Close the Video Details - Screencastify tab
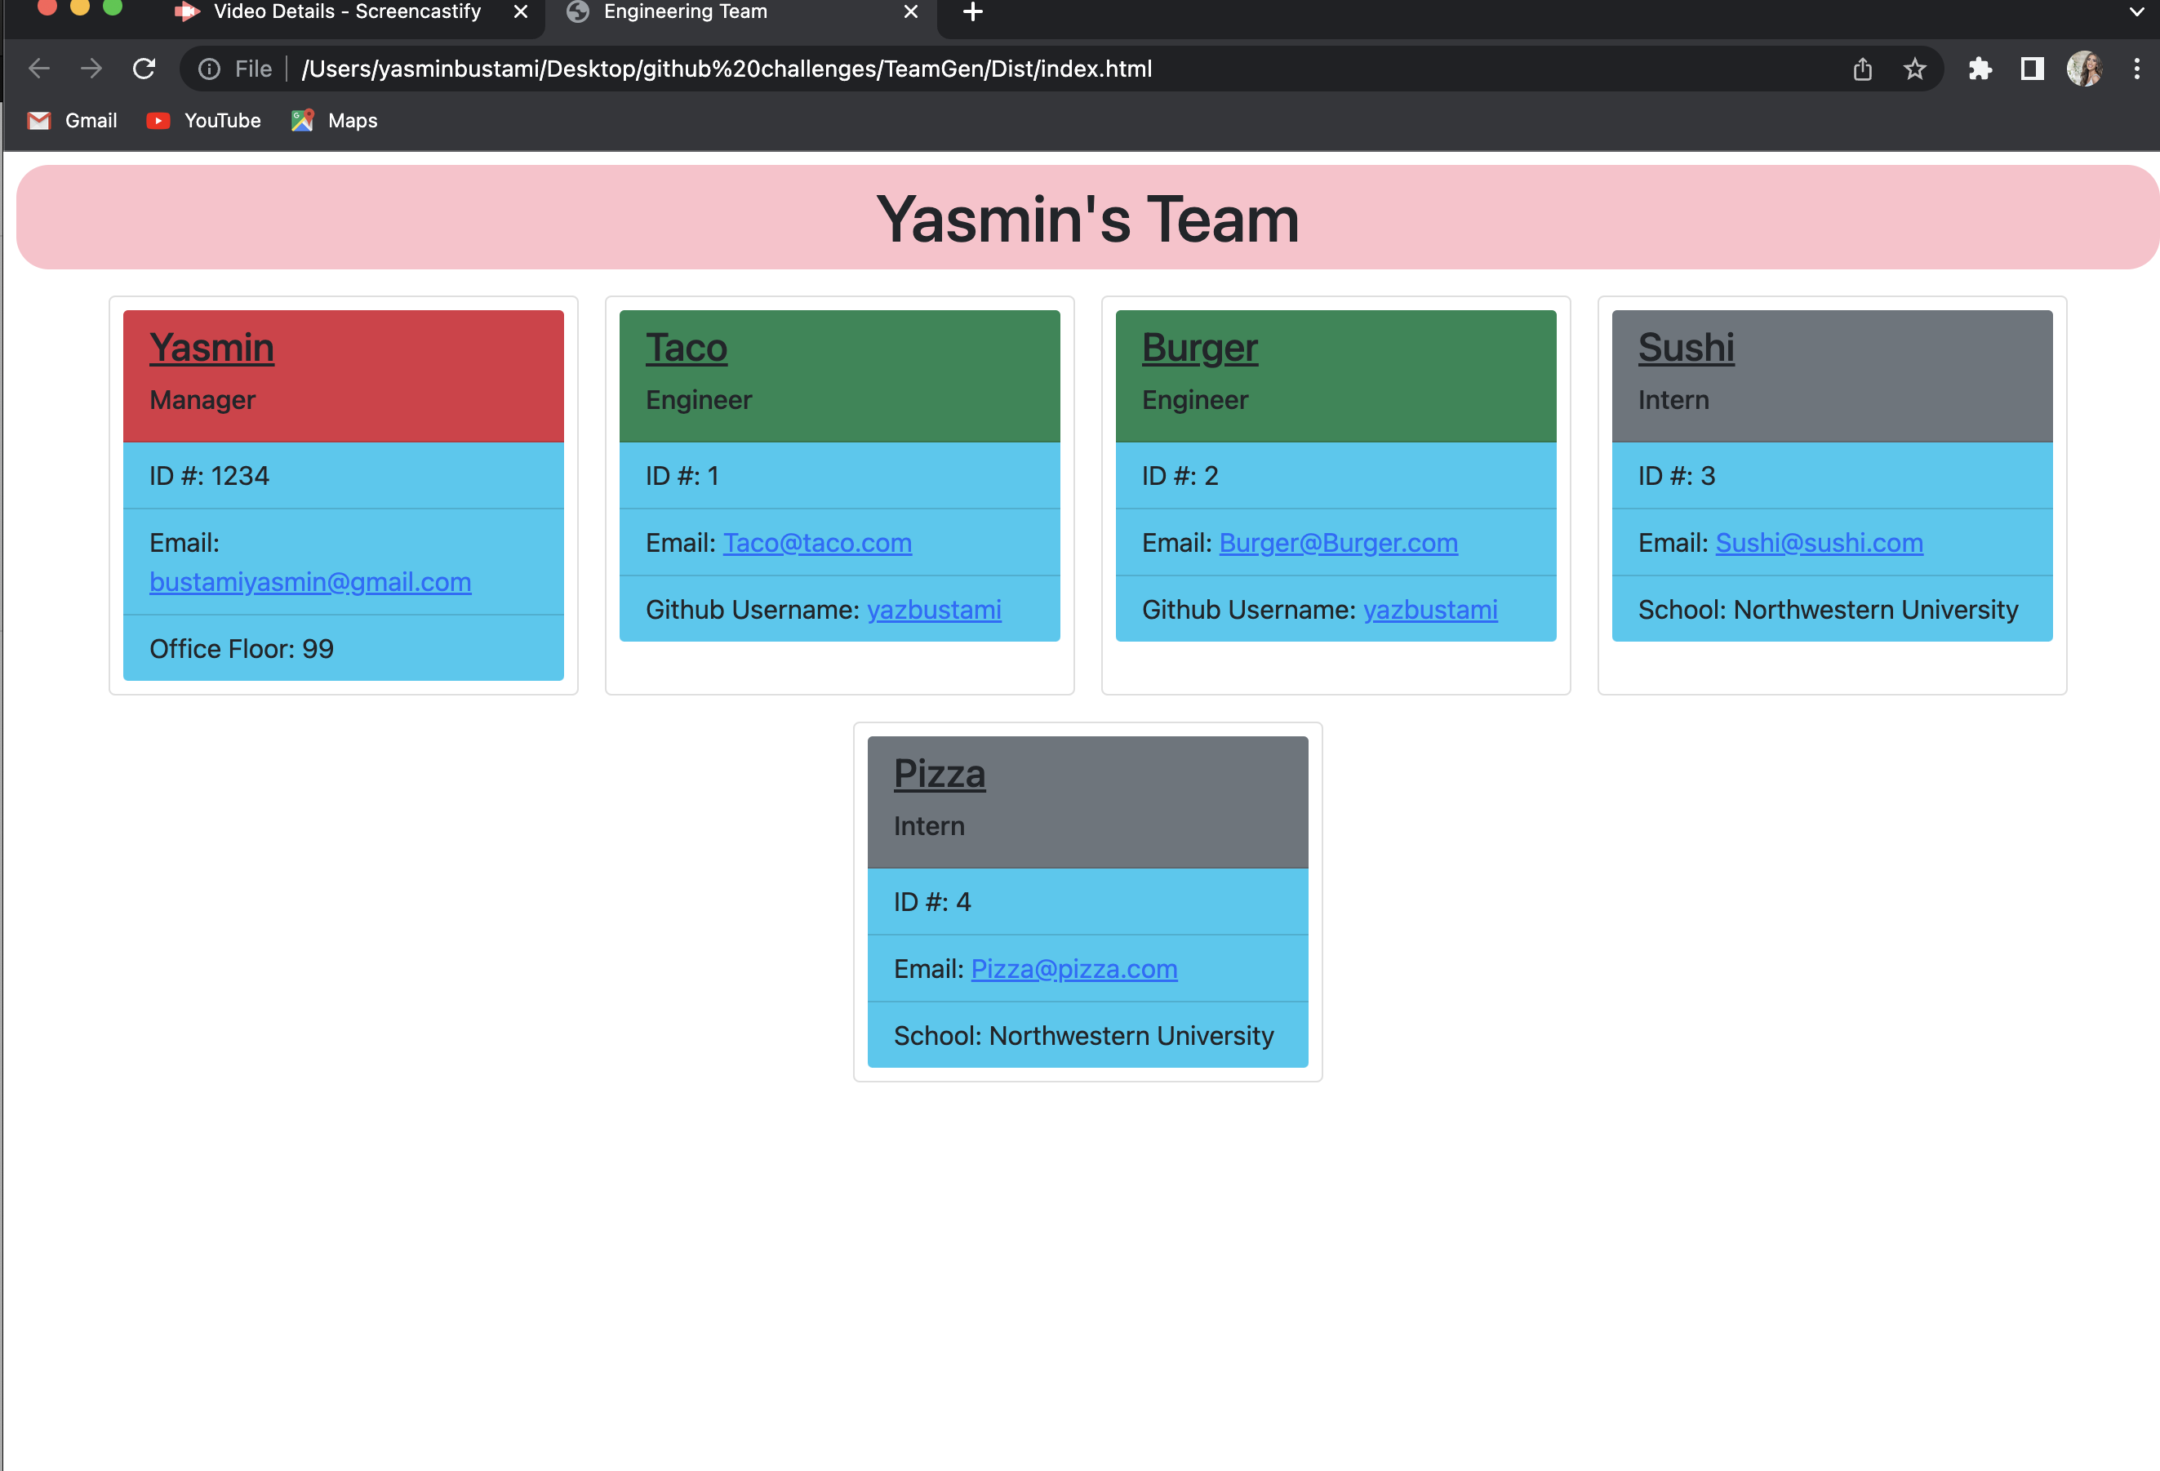The width and height of the screenshot is (2160, 1471). 522,12
